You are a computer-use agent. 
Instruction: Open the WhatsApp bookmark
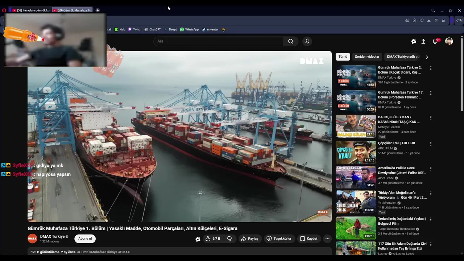tap(189, 29)
